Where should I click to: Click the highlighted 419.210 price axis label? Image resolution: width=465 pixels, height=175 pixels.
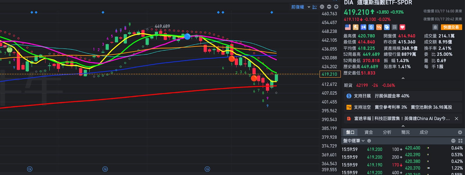[330, 74]
